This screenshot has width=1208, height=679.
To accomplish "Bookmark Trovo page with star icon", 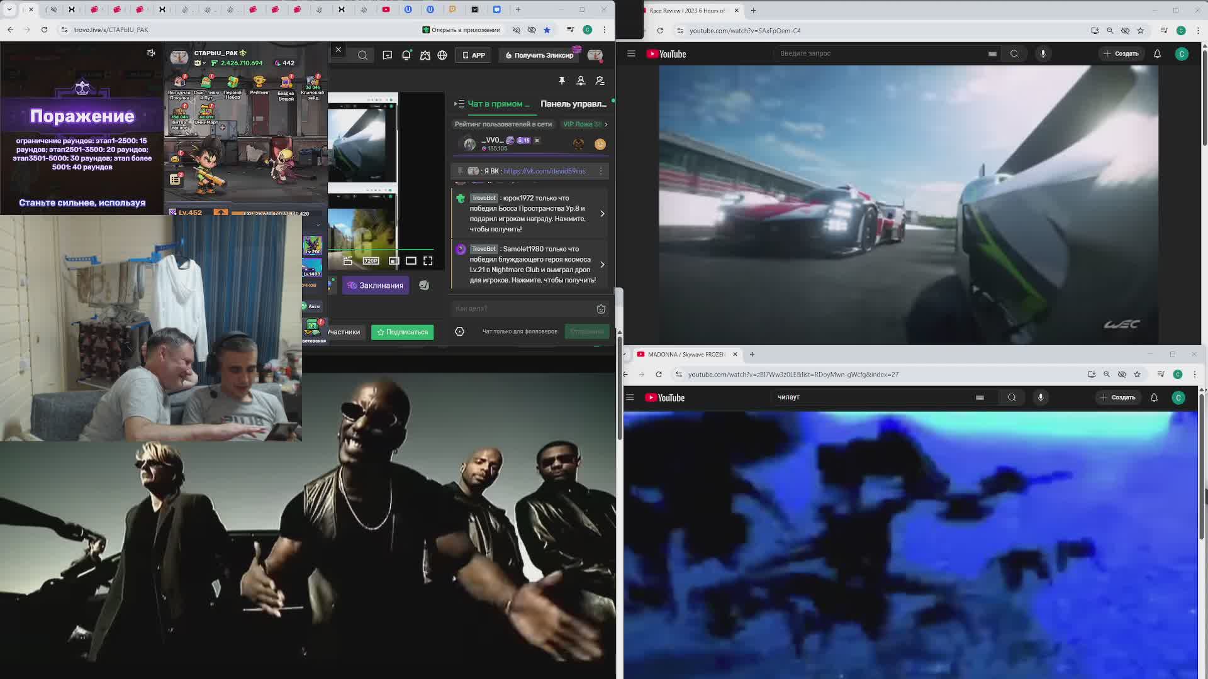I will point(547,30).
